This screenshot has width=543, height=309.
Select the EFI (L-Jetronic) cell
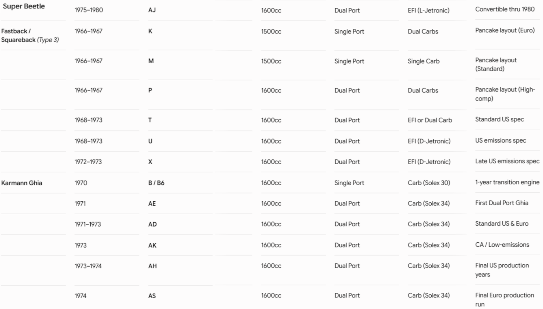point(429,10)
